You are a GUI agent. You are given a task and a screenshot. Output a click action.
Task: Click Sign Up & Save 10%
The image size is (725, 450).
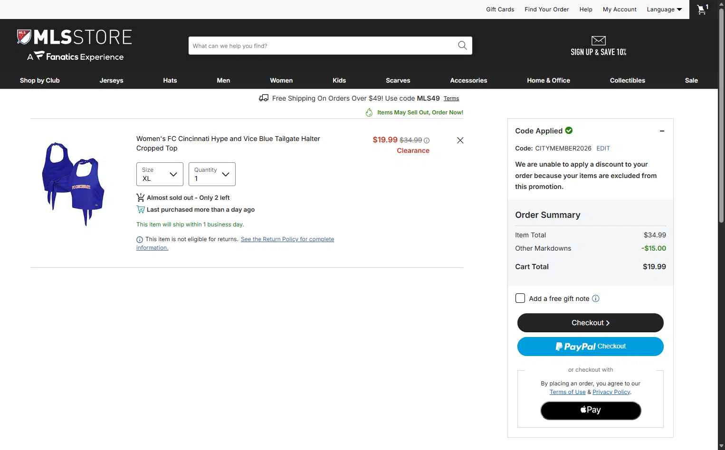click(599, 52)
